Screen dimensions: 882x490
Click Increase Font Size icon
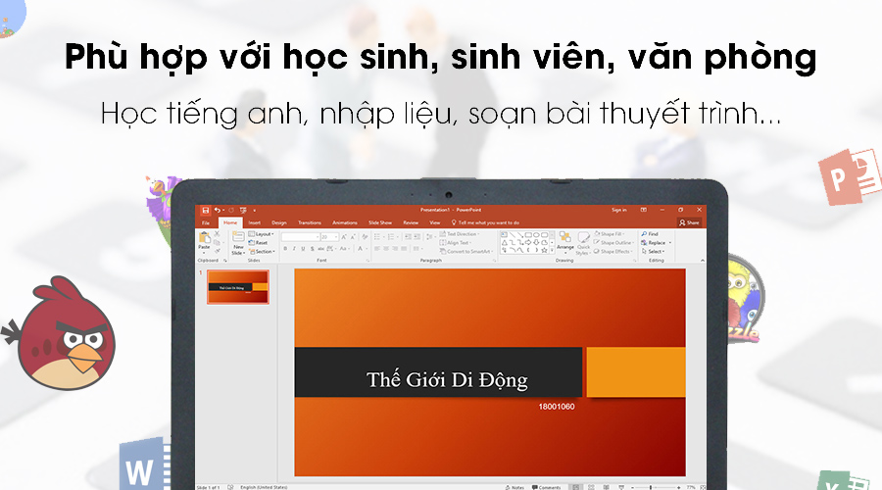[344, 237]
